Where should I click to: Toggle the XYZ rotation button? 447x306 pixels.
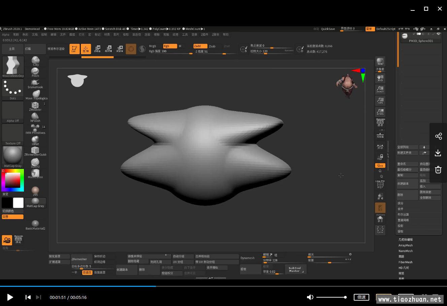click(380, 166)
